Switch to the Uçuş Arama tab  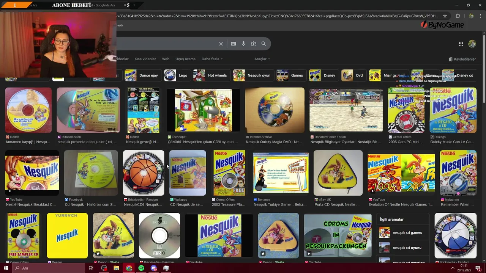click(x=185, y=59)
